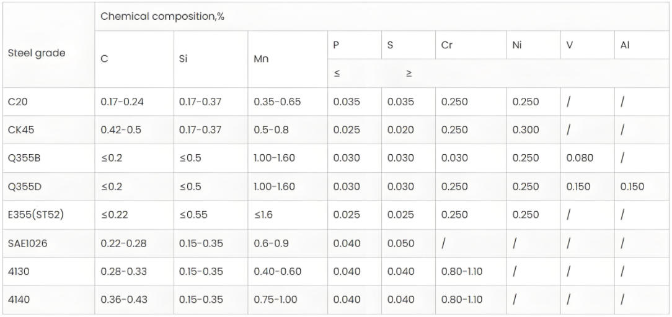
Task: Select the Al column header
Action: pyautogui.click(x=625, y=46)
